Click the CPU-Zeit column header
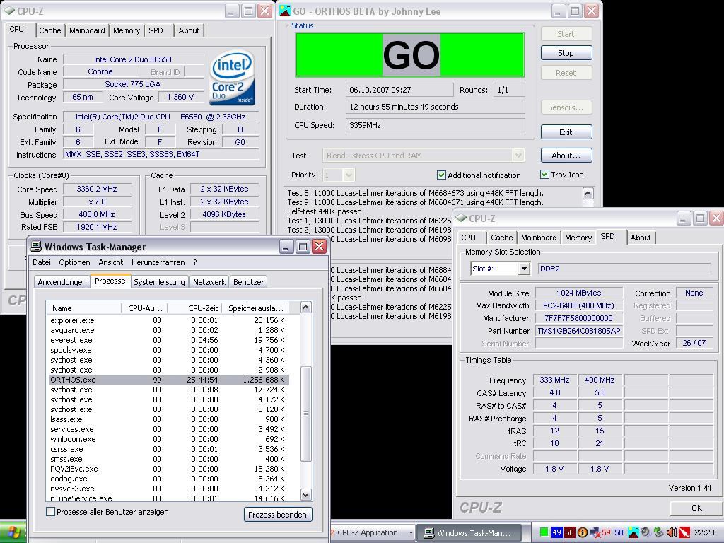The width and height of the screenshot is (724, 543). [x=194, y=308]
